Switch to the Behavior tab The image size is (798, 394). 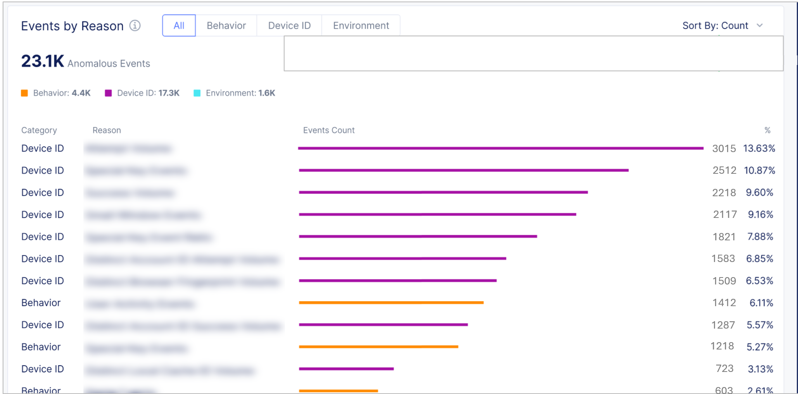(x=226, y=26)
